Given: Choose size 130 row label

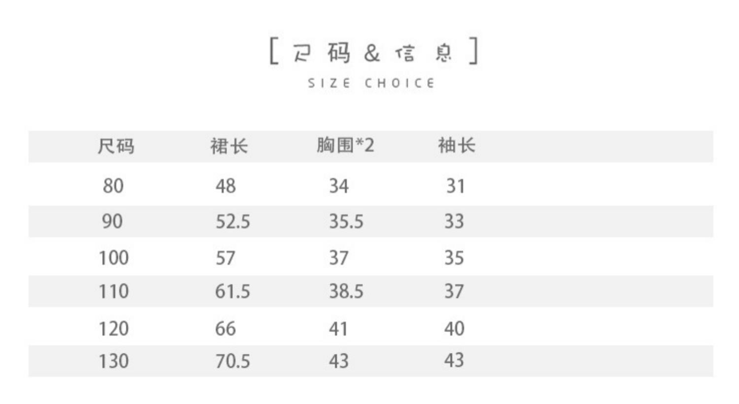Looking at the screenshot, I should point(114,361).
